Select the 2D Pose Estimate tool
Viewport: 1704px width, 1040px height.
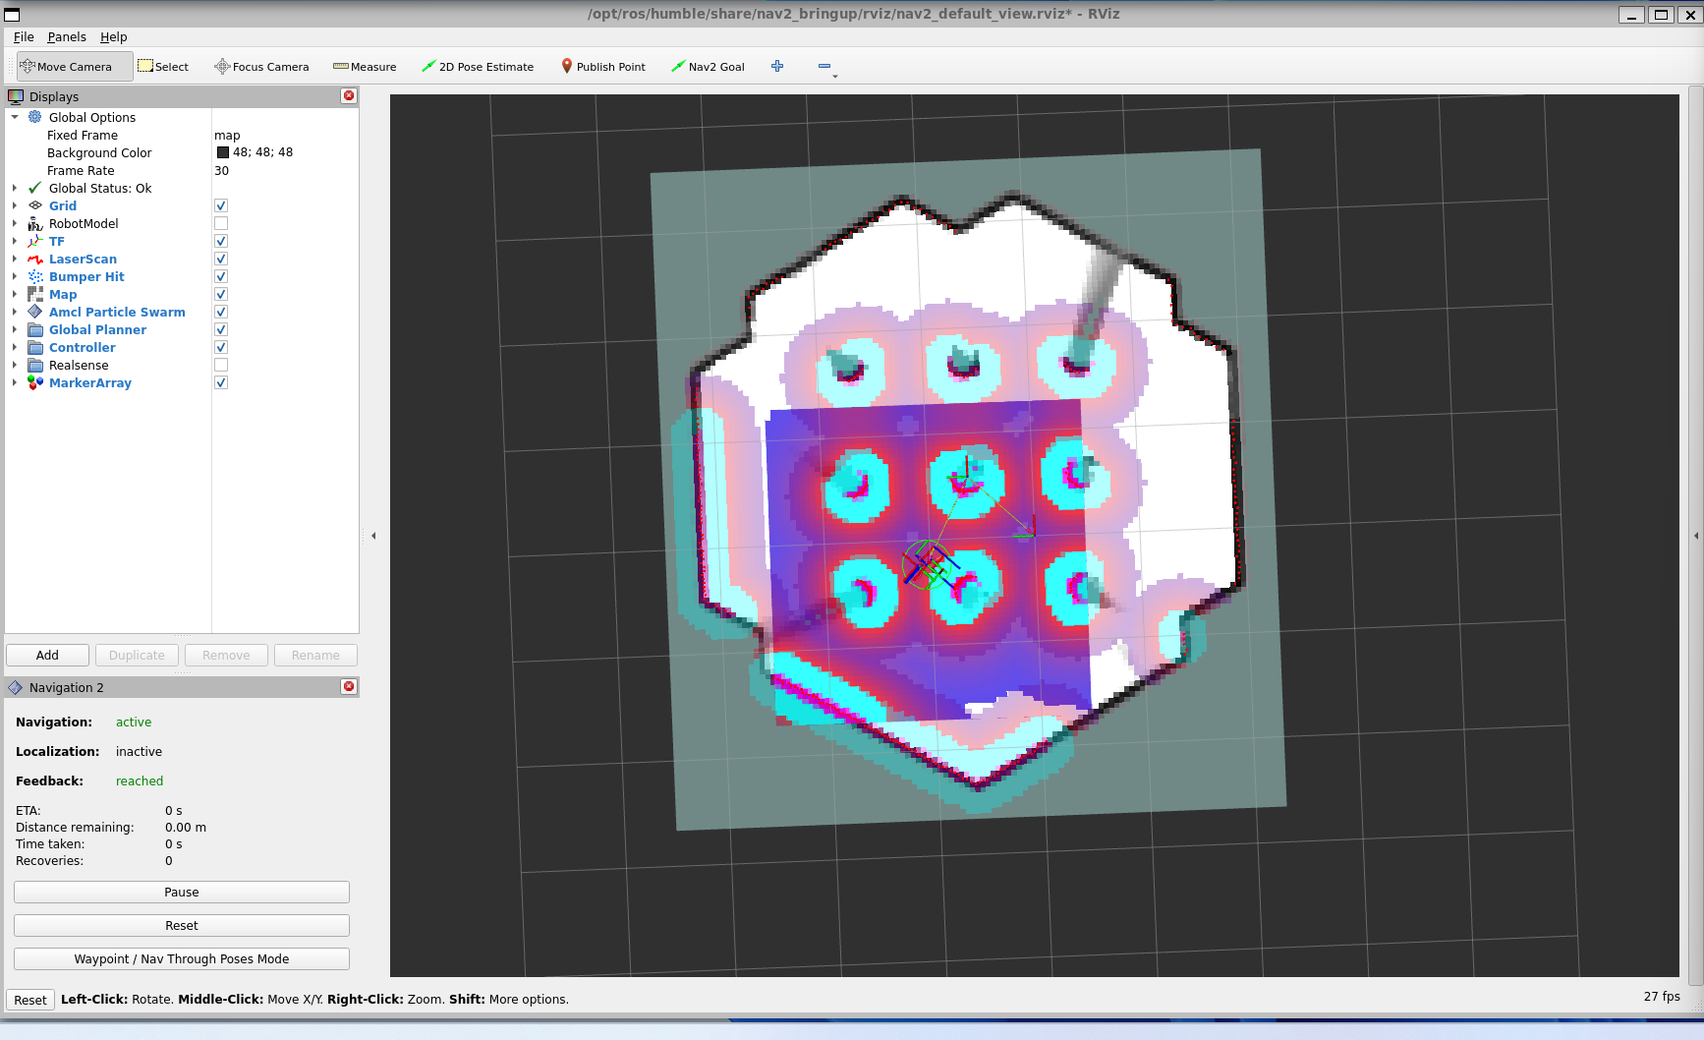478,66
